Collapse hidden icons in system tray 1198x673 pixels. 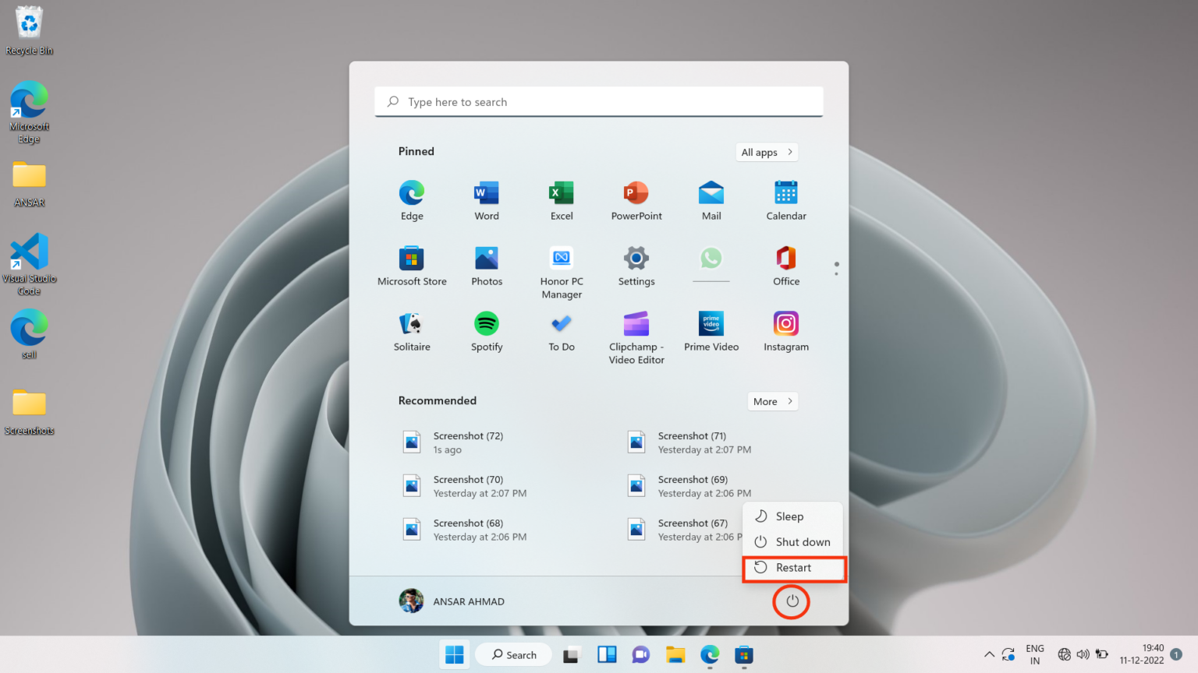[989, 654]
